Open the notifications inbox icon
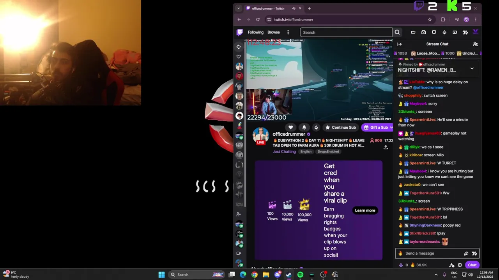Screen dimensions: 499x280 point(424,32)
